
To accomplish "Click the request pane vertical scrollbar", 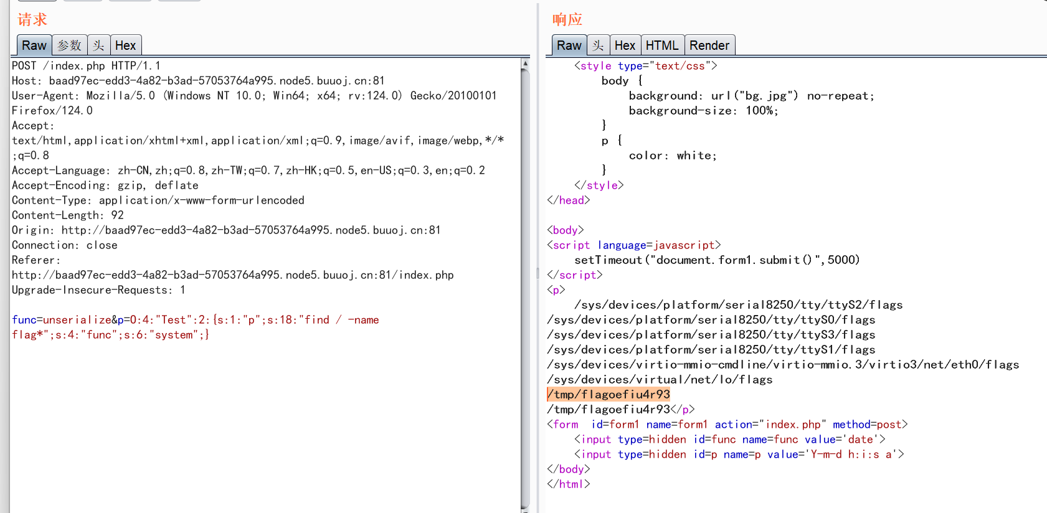I will pyautogui.click(x=525, y=289).
